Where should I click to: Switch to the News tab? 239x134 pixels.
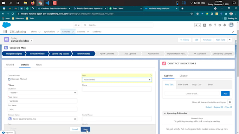click(39, 65)
